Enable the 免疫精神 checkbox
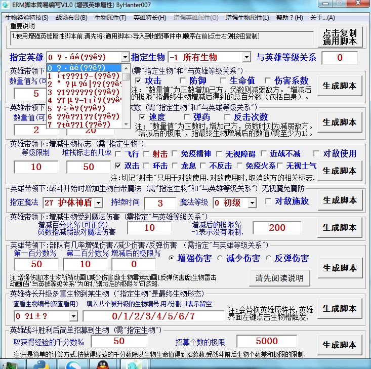Screen dimensions: 371x369 (x=175, y=153)
